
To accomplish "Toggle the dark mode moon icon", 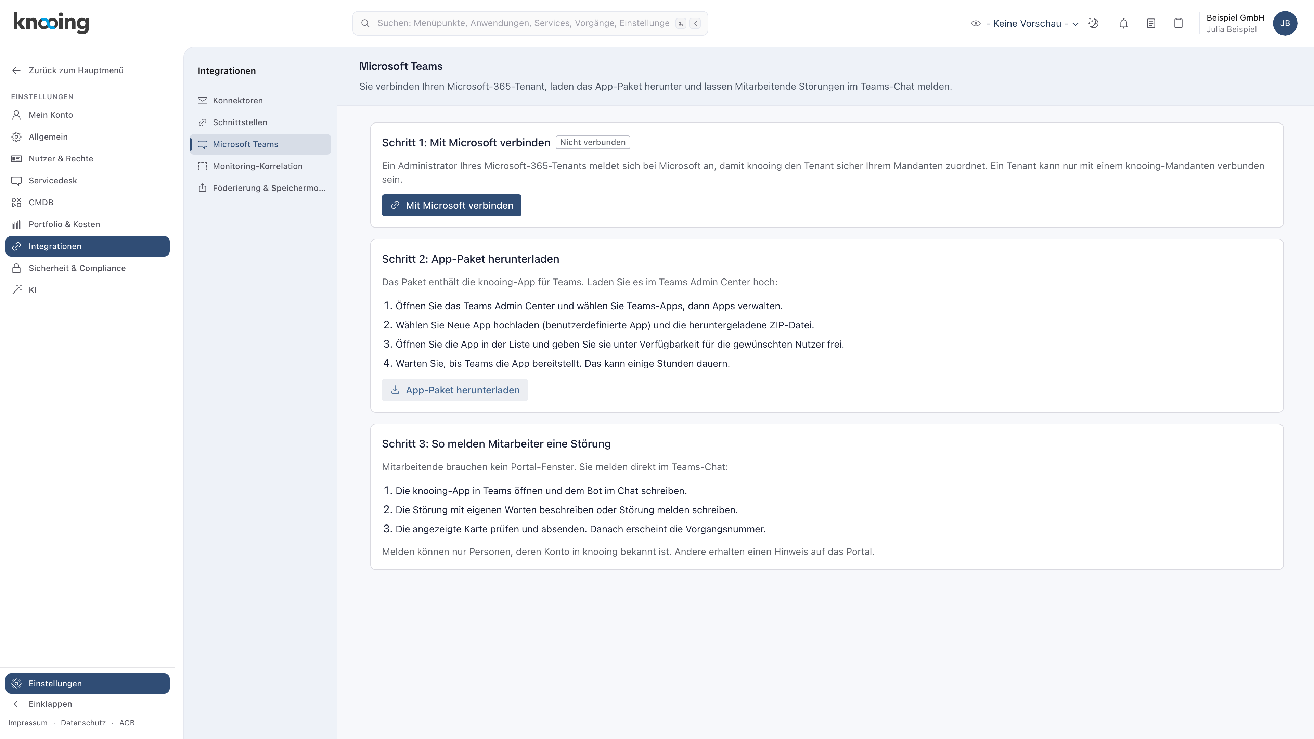I will pos(1093,23).
